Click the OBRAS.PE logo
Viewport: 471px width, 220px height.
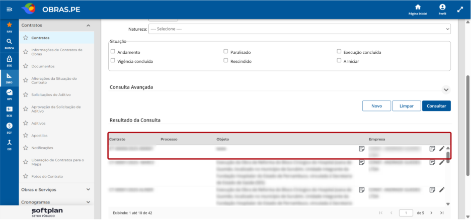coord(50,10)
